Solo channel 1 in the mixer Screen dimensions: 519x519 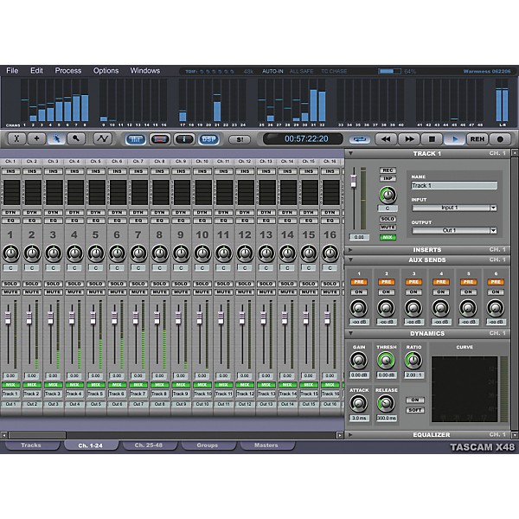[10, 284]
